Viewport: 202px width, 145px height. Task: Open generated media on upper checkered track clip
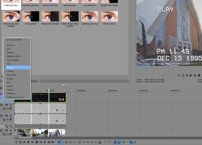[57, 110]
